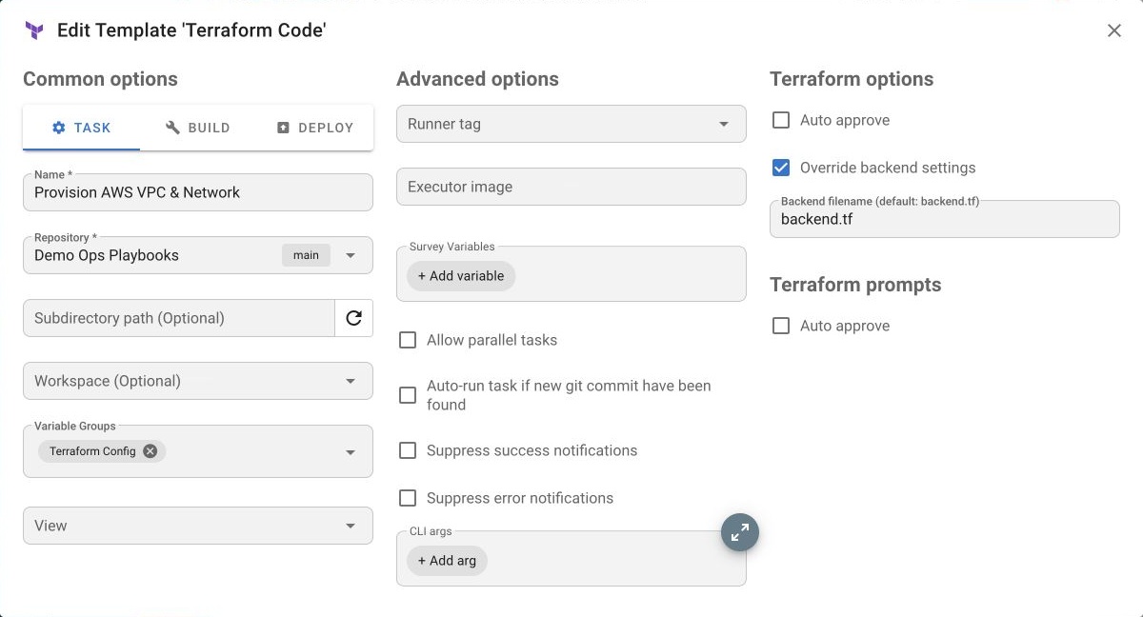Enable Allow parallel tasks checkbox

pyautogui.click(x=408, y=340)
